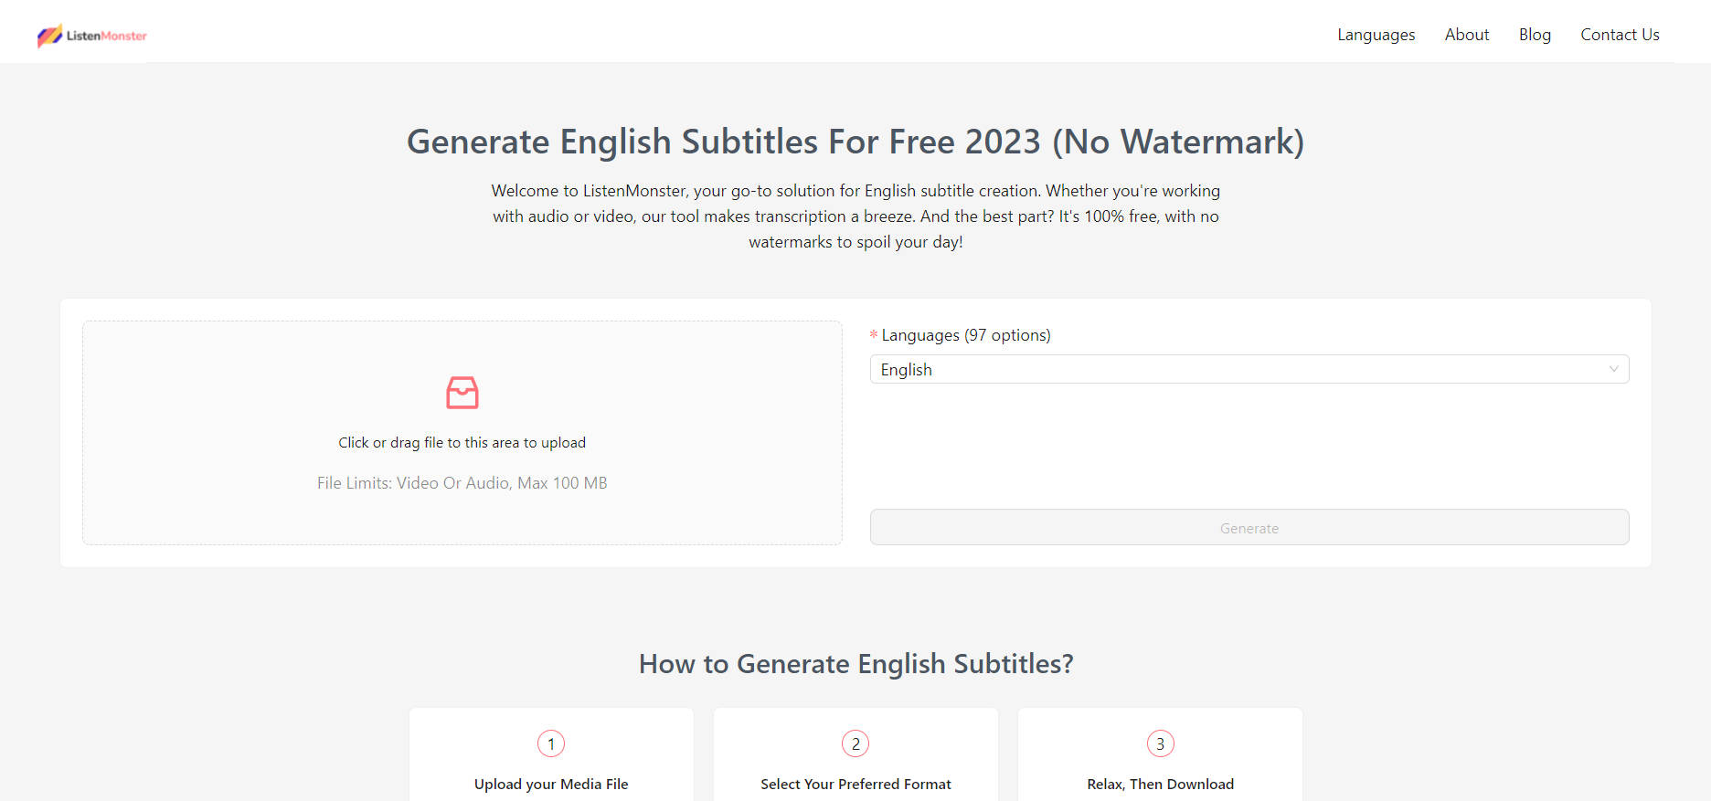Open the Blog navigation link
This screenshot has height=801, width=1711.
click(1535, 35)
